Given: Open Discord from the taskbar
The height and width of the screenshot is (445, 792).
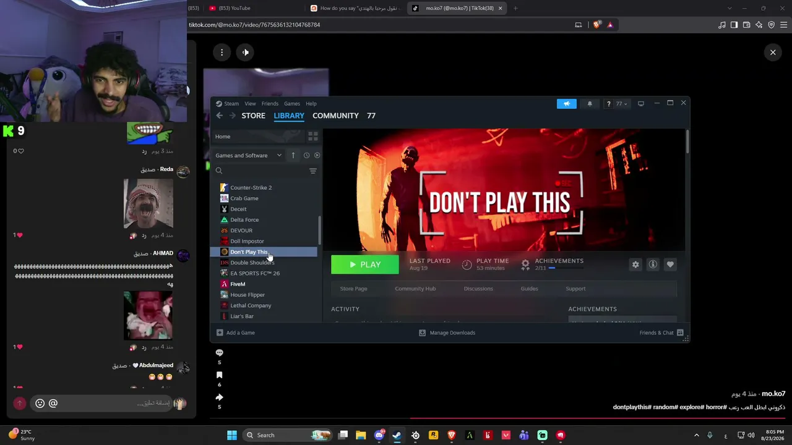Looking at the screenshot, I should (379, 435).
